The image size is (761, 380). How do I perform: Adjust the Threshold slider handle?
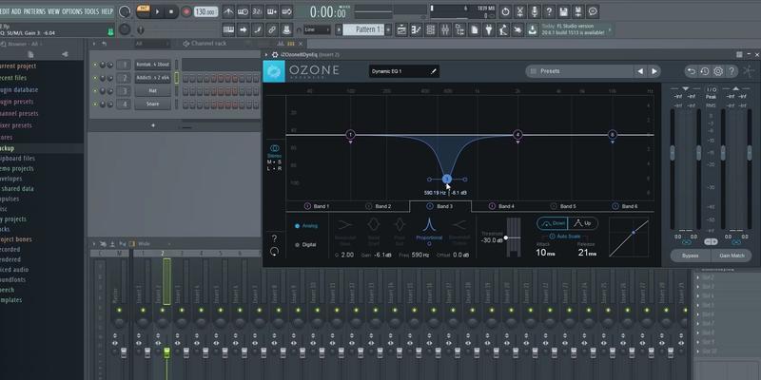506,237
